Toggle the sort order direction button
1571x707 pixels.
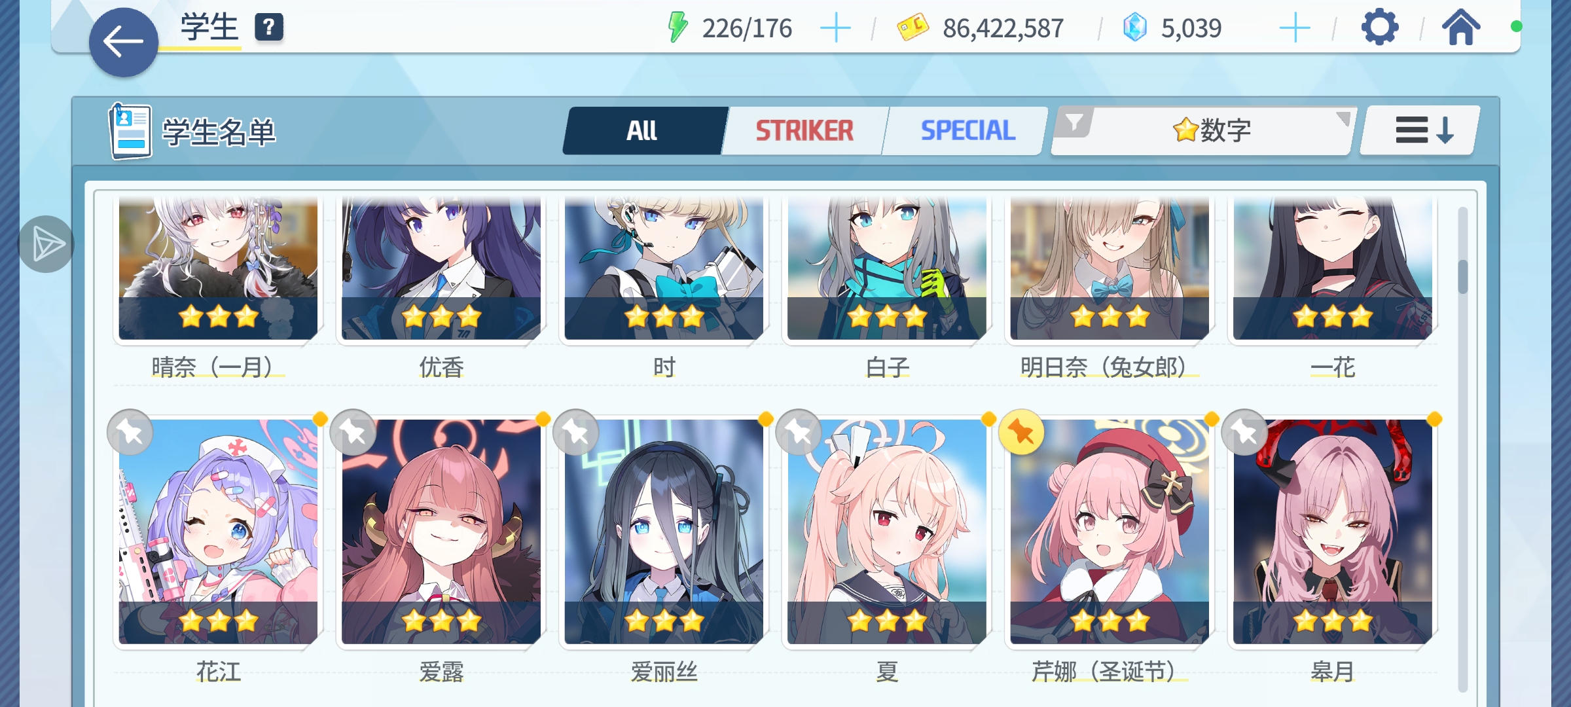[x=1420, y=130]
